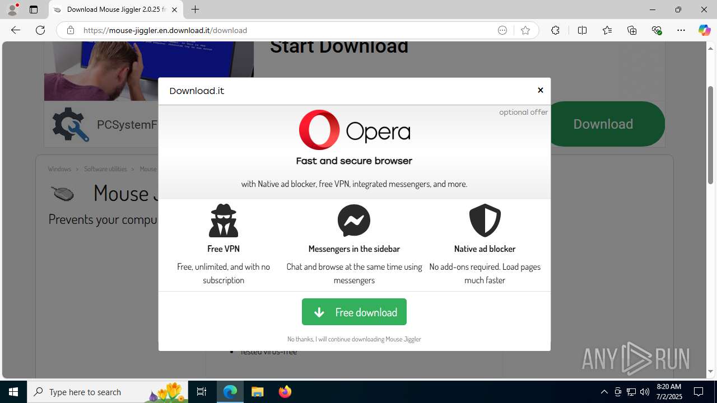
Task: Open network status tray icon
Action: tap(631, 392)
